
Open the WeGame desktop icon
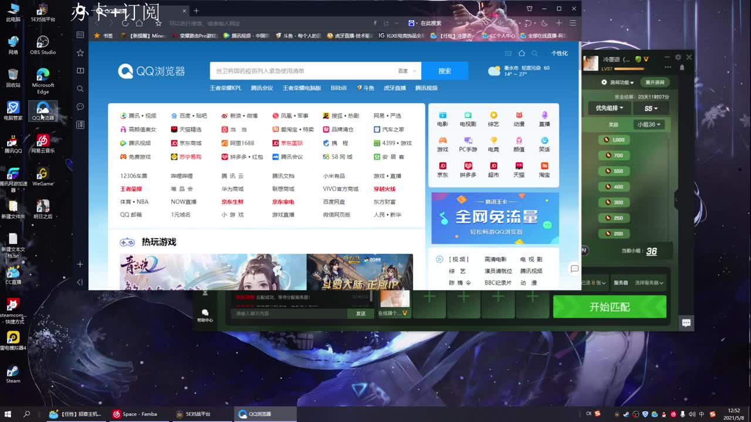click(43, 176)
